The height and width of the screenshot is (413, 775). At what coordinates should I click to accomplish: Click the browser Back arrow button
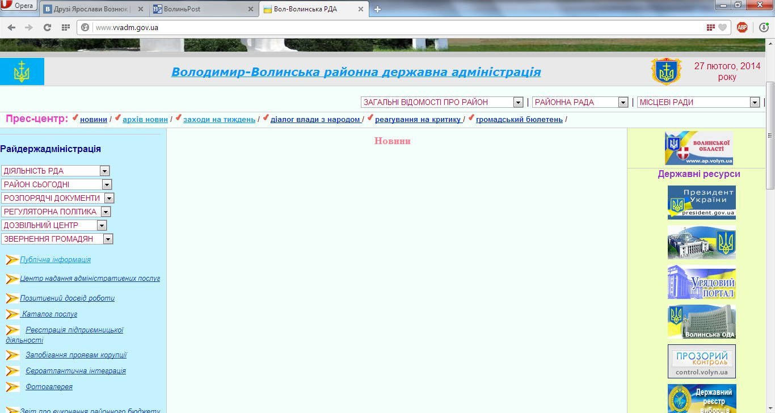tap(11, 27)
